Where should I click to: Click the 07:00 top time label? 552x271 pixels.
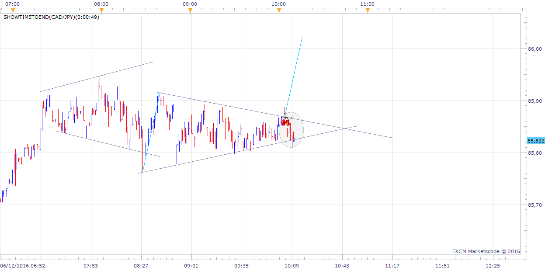(14, 4)
